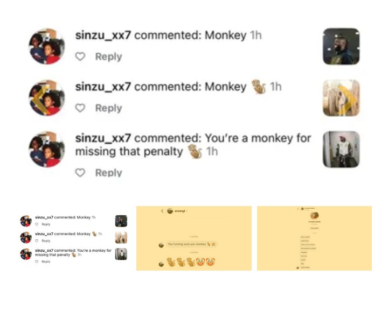This screenshot has width=388, height=333.
Task: Reply to the second Monkey emoji comment
Action: pyautogui.click(x=109, y=108)
